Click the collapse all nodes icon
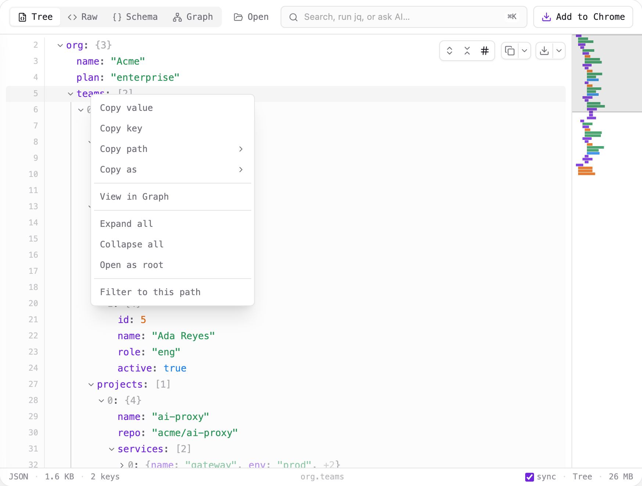The width and height of the screenshot is (642, 486). tap(467, 51)
